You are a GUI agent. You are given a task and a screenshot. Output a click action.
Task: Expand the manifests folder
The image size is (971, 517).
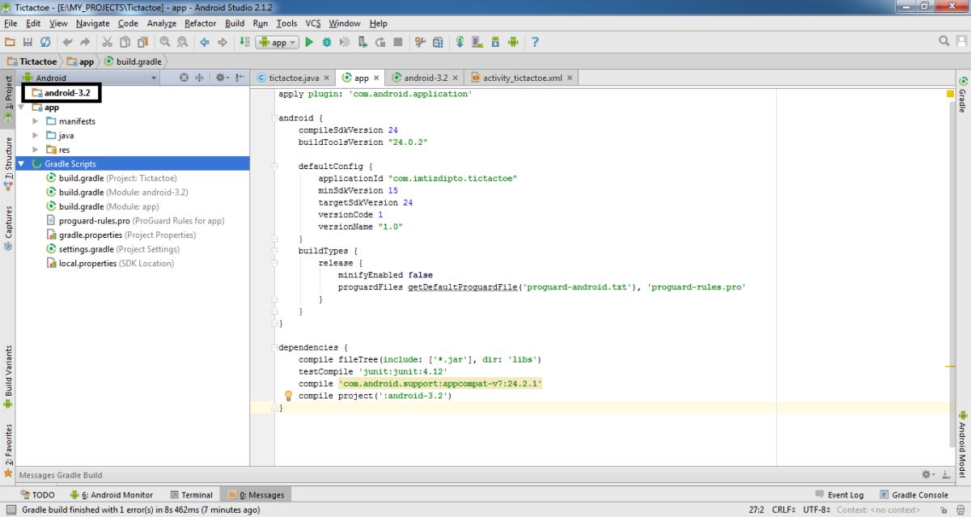click(x=36, y=121)
